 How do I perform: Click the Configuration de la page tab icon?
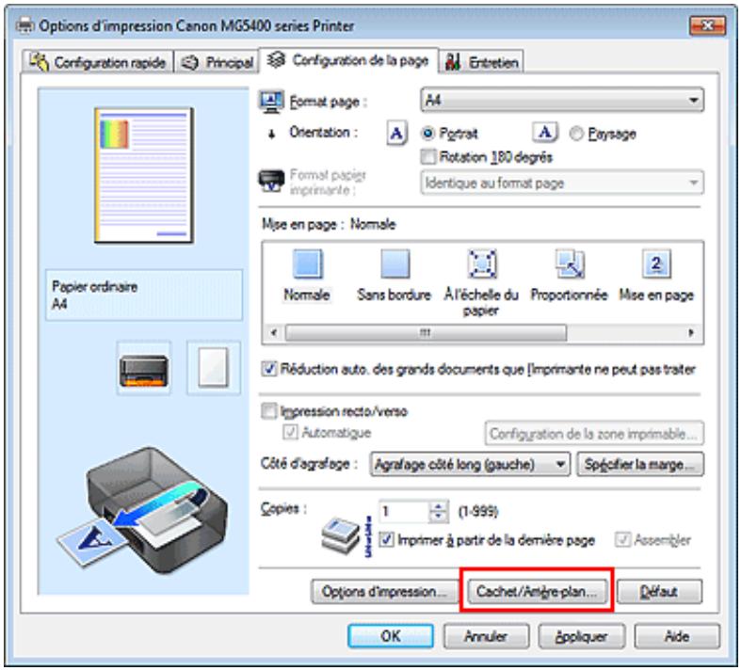[276, 60]
